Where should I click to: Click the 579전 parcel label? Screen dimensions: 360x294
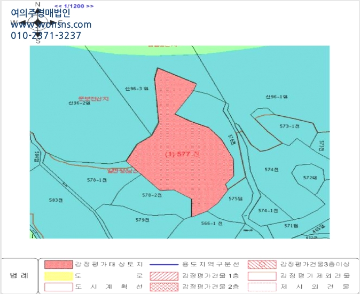[143, 220]
